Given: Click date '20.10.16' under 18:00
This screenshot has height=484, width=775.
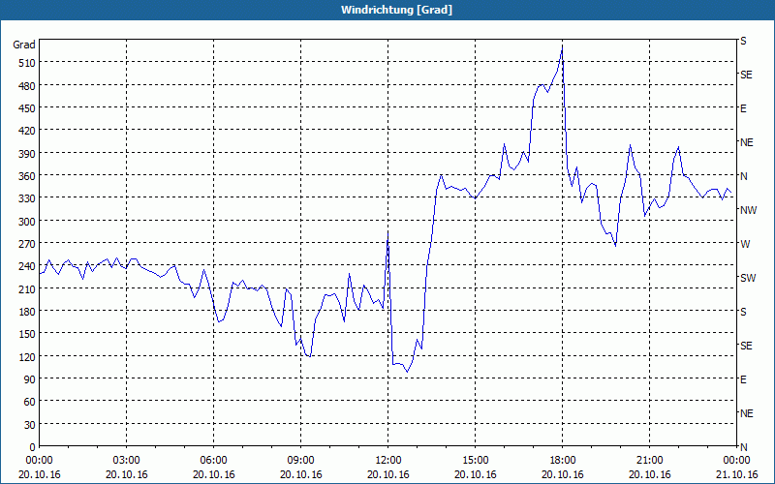Looking at the screenshot, I should 563,474.
